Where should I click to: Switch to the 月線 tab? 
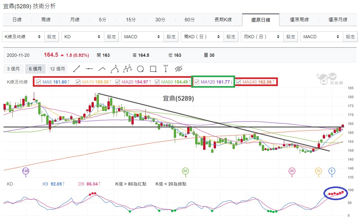[75, 20]
